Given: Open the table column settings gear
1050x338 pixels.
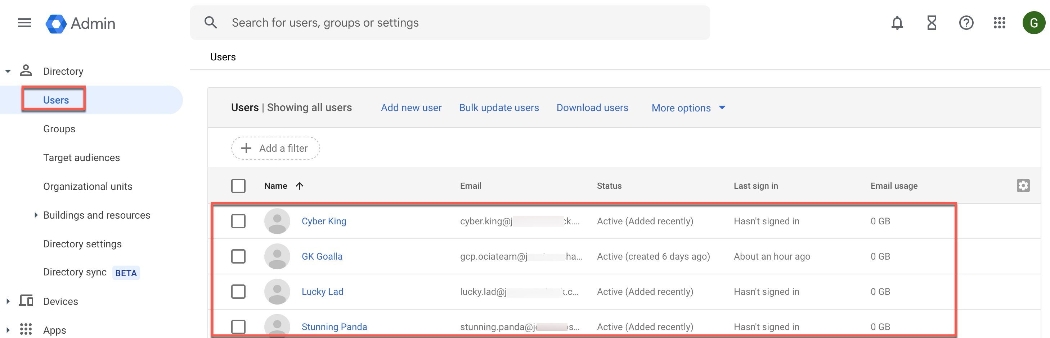Looking at the screenshot, I should [x=1023, y=186].
